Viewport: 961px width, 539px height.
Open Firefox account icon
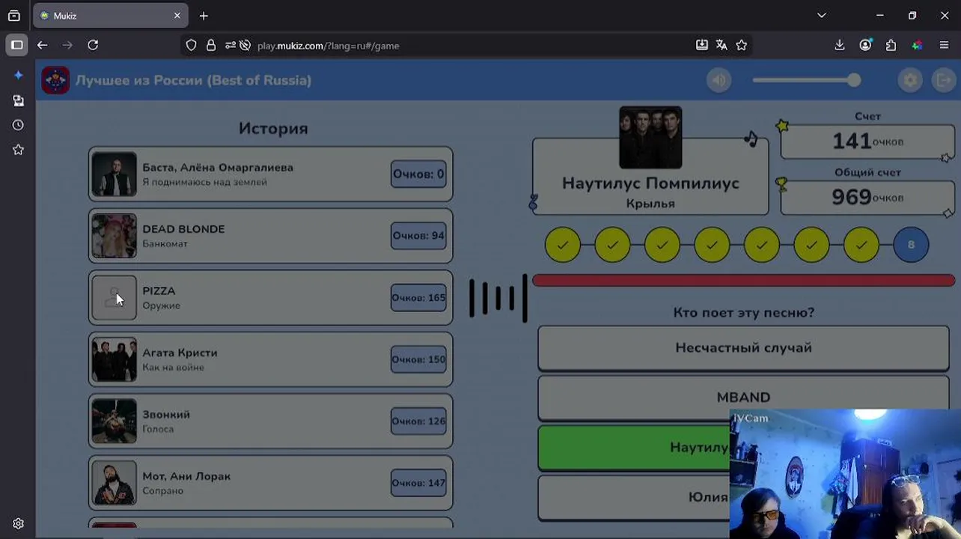point(865,45)
